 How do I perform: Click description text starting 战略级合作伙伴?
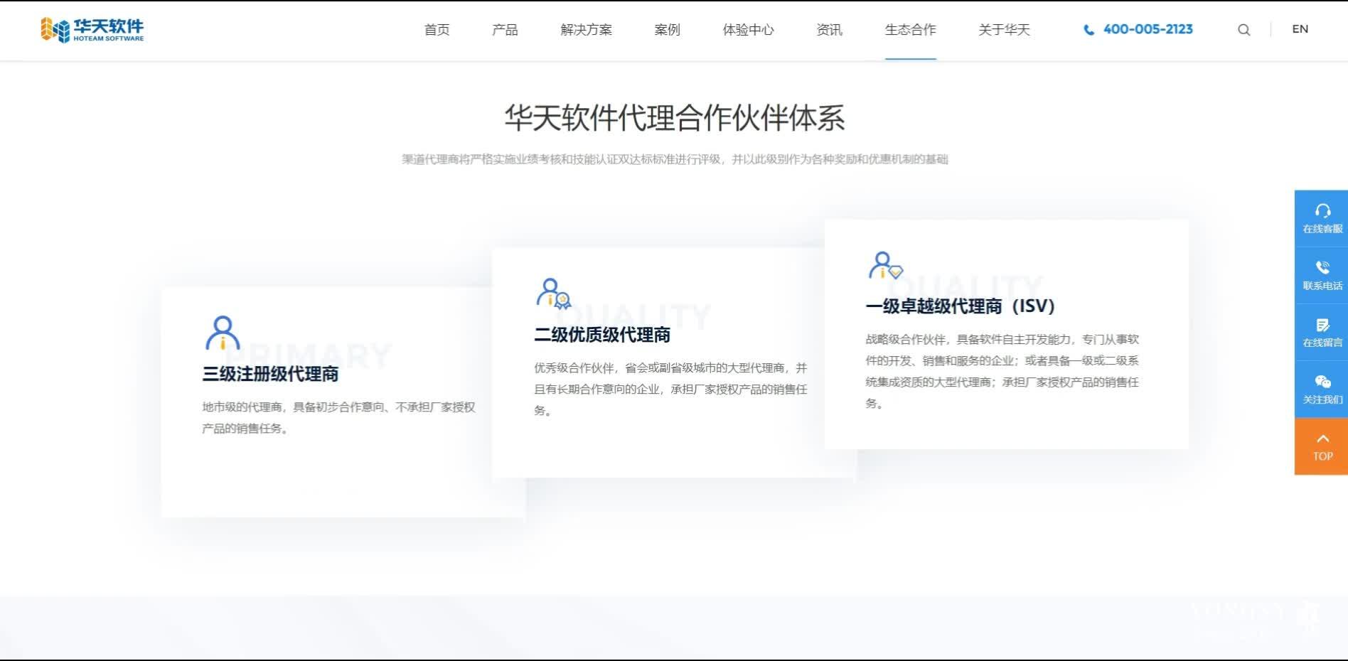(x=1002, y=371)
